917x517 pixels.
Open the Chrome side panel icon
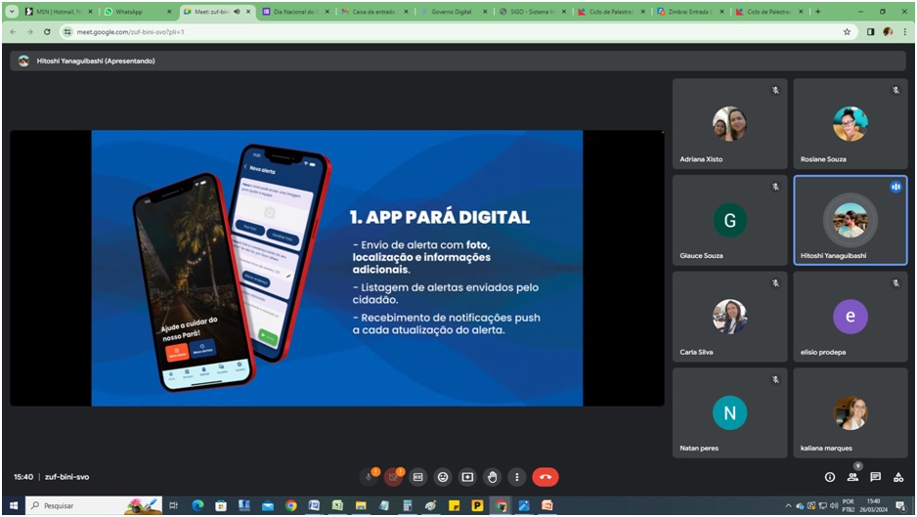click(870, 32)
